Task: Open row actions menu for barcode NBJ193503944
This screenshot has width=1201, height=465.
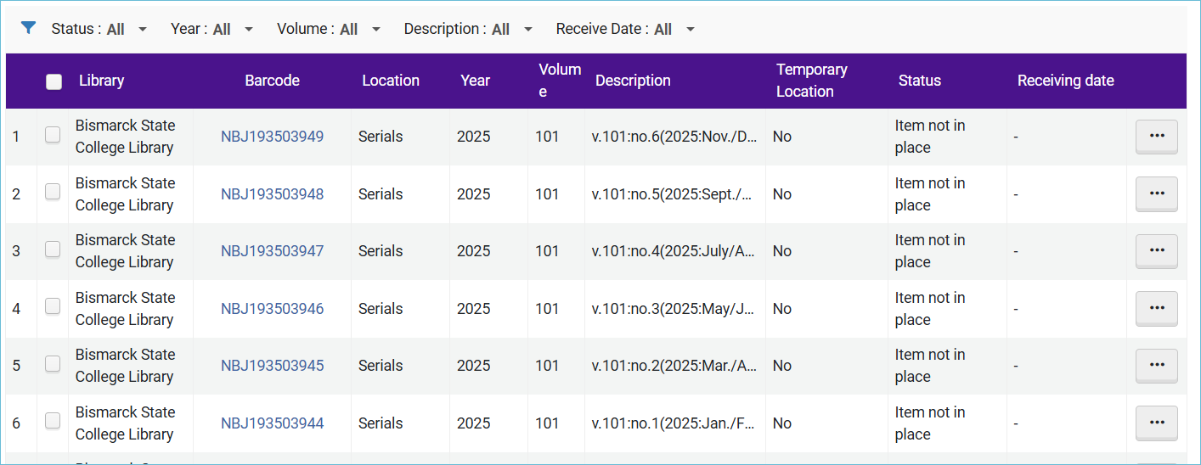Action: [1156, 423]
